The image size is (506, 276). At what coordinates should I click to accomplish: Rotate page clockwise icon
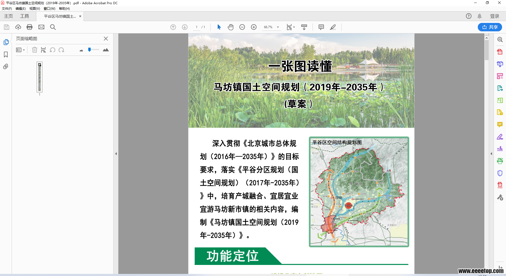pos(61,50)
